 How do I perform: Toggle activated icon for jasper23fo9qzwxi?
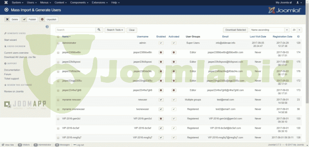click(174, 62)
